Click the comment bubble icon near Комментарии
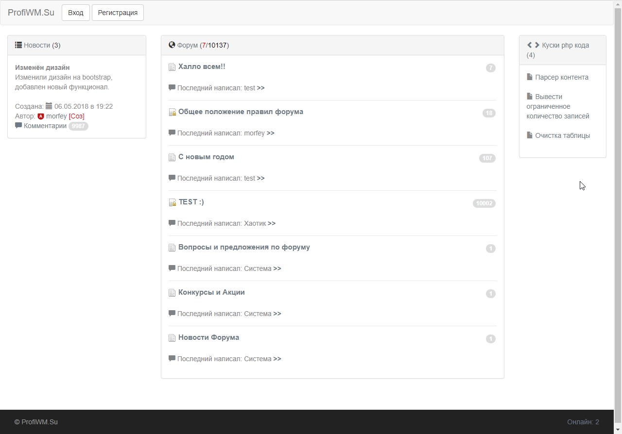622x434 pixels. (x=18, y=126)
